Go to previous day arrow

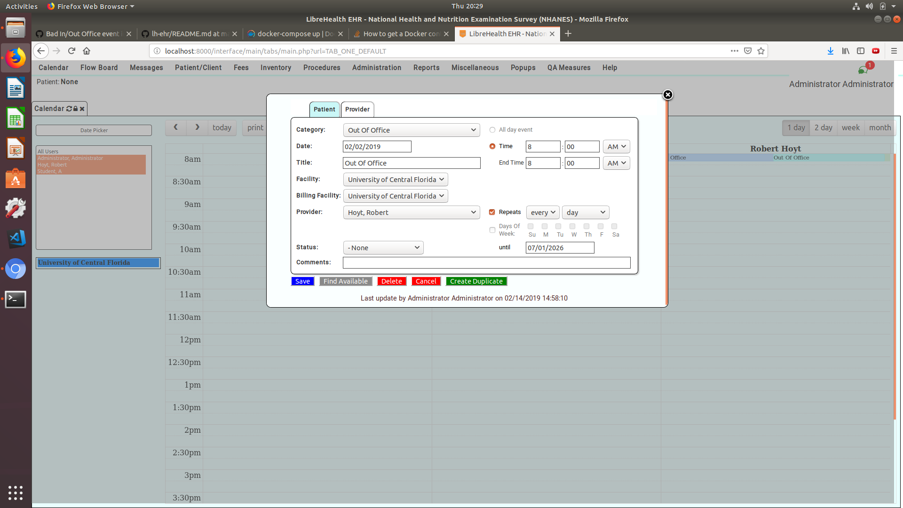point(176,127)
